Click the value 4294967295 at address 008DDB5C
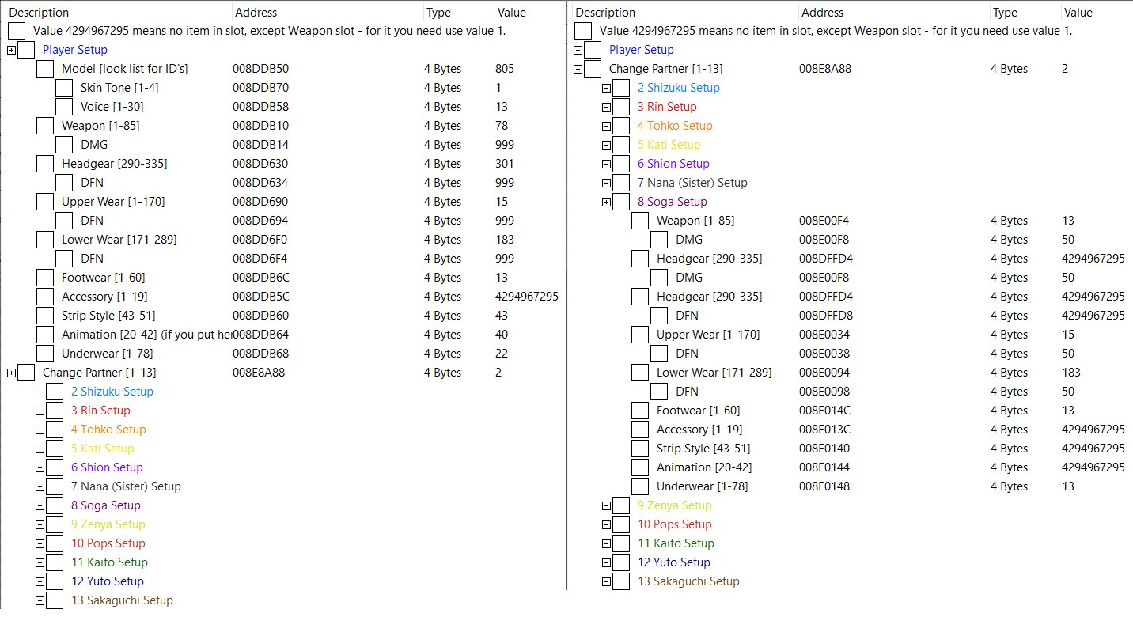1133x617 pixels. click(x=527, y=297)
